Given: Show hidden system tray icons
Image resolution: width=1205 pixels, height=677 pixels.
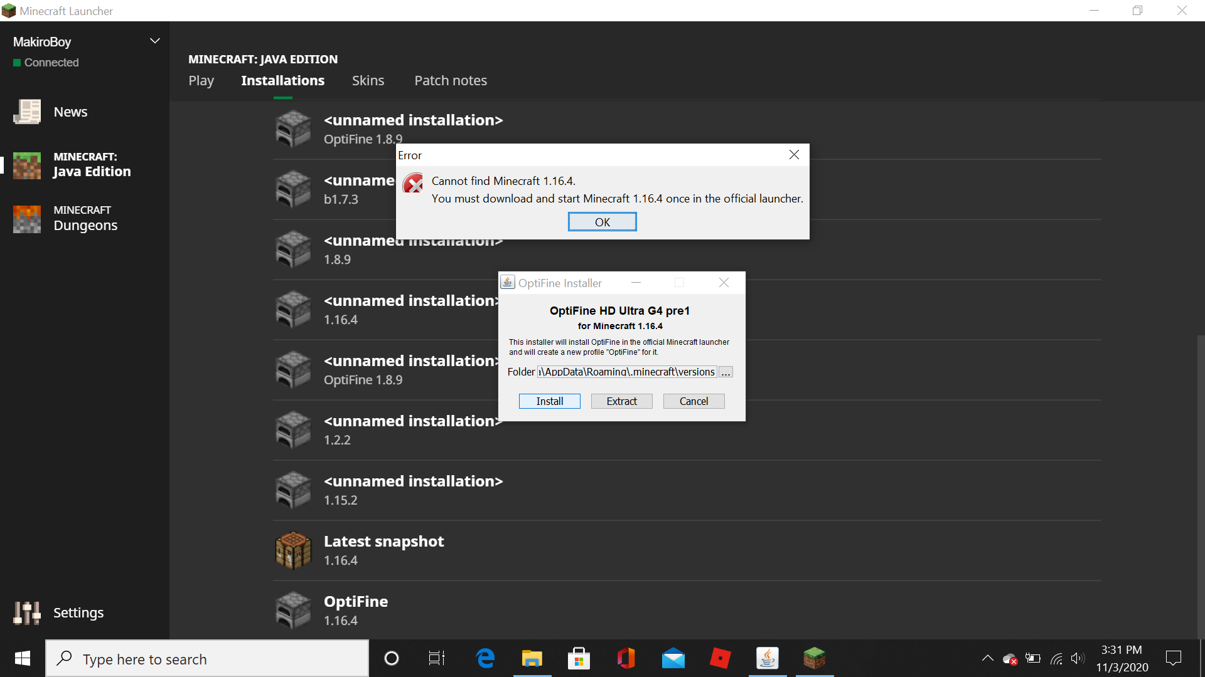Looking at the screenshot, I should [987, 658].
